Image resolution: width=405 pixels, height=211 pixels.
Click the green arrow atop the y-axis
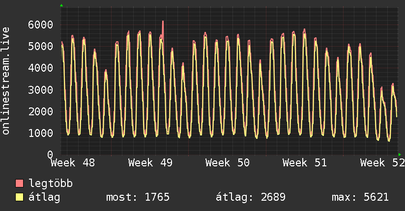[x=61, y=5]
